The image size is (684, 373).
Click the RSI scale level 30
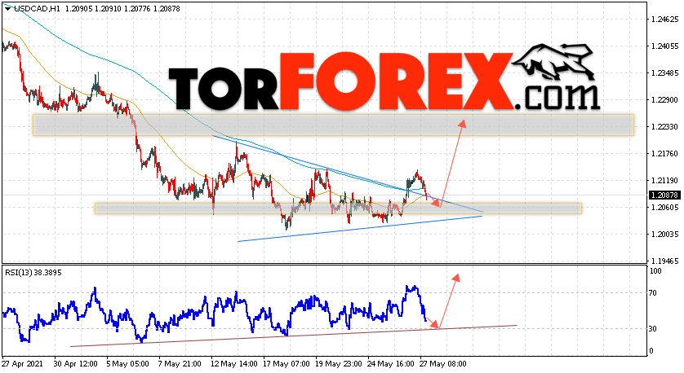point(653,329)
